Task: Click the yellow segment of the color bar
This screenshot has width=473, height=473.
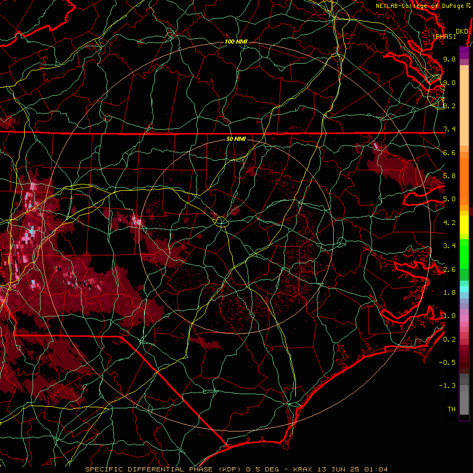Action: (464, 225)
